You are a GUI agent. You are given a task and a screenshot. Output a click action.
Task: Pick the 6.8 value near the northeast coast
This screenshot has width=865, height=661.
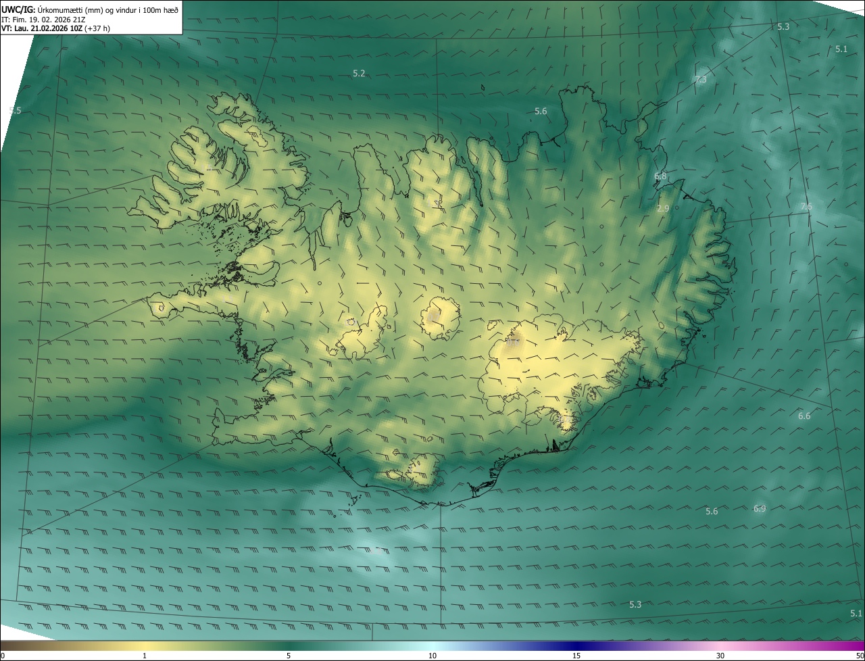pos(660,176)
